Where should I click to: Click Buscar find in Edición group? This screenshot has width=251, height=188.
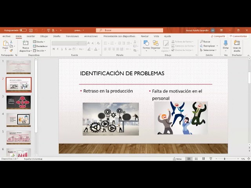[x=206, y=42]
